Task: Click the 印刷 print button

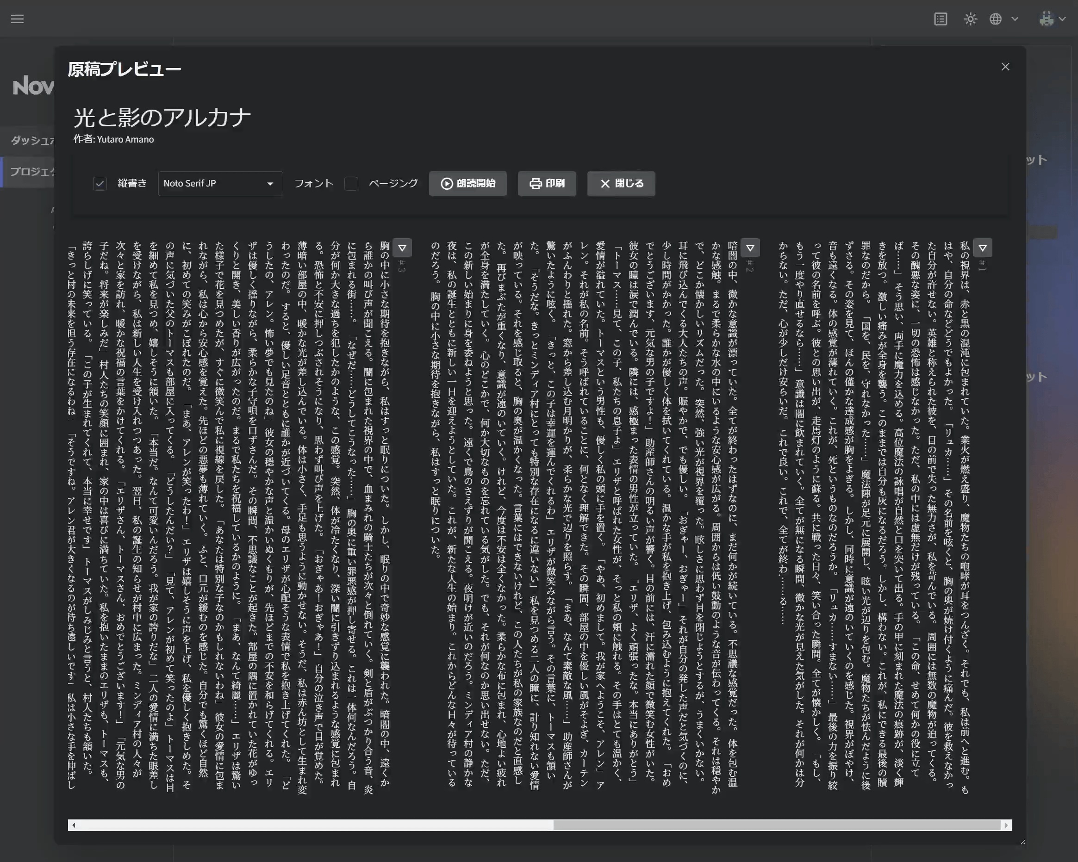Action: tap(547, 183)
